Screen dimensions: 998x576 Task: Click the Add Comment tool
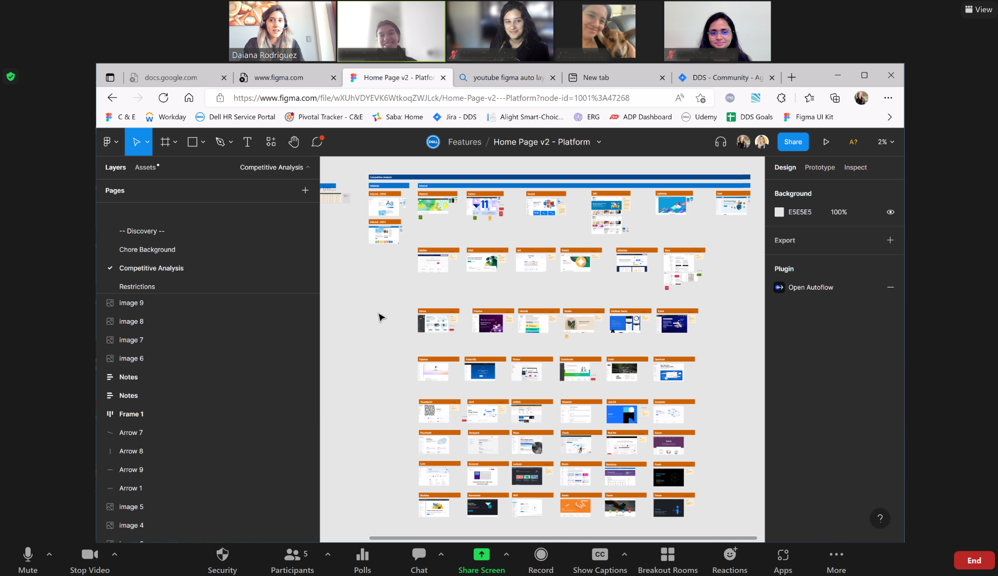click(317, 142)
